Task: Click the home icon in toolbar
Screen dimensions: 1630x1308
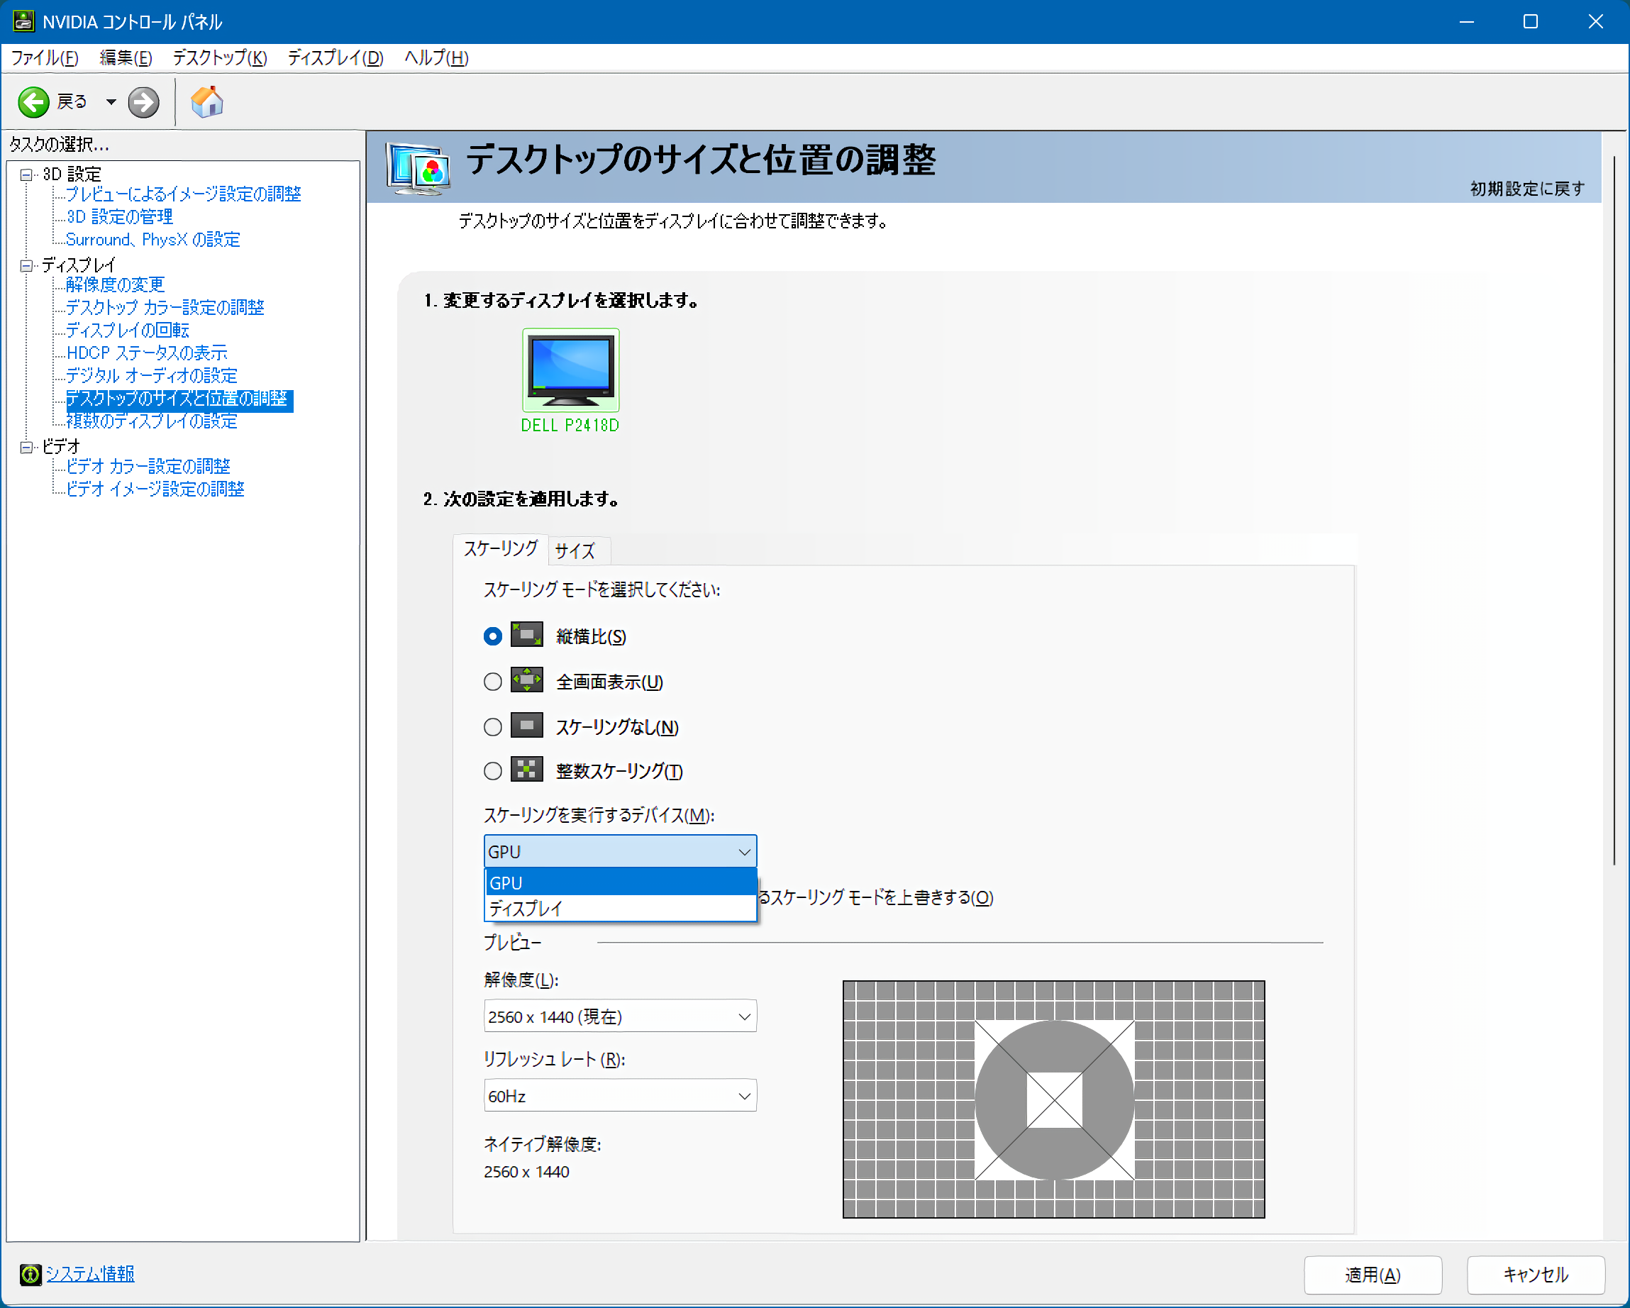Action: 206,102
